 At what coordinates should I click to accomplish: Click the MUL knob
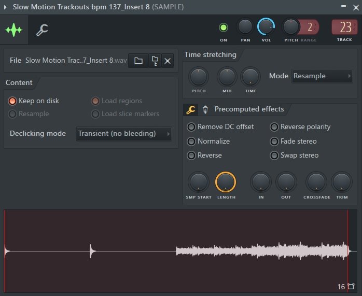pos(227,77)
